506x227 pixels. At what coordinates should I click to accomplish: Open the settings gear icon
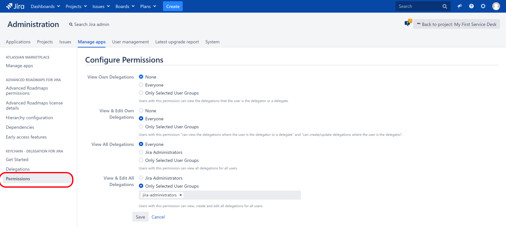pos(483,6)
